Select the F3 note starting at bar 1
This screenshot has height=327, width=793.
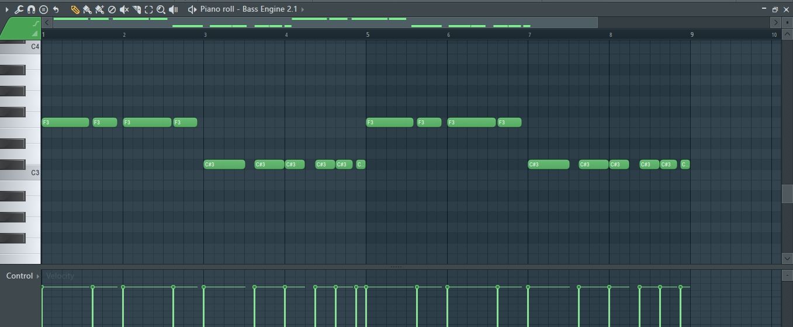(x=65, y=123)
